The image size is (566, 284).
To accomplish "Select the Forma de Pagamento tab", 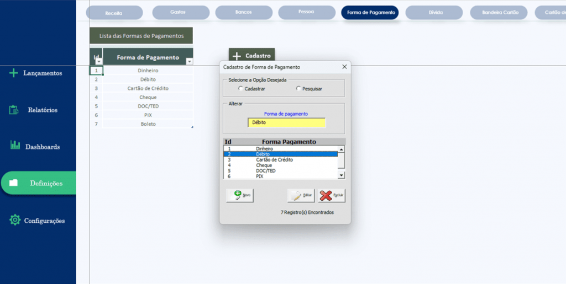I will click(x=370, y=12).
